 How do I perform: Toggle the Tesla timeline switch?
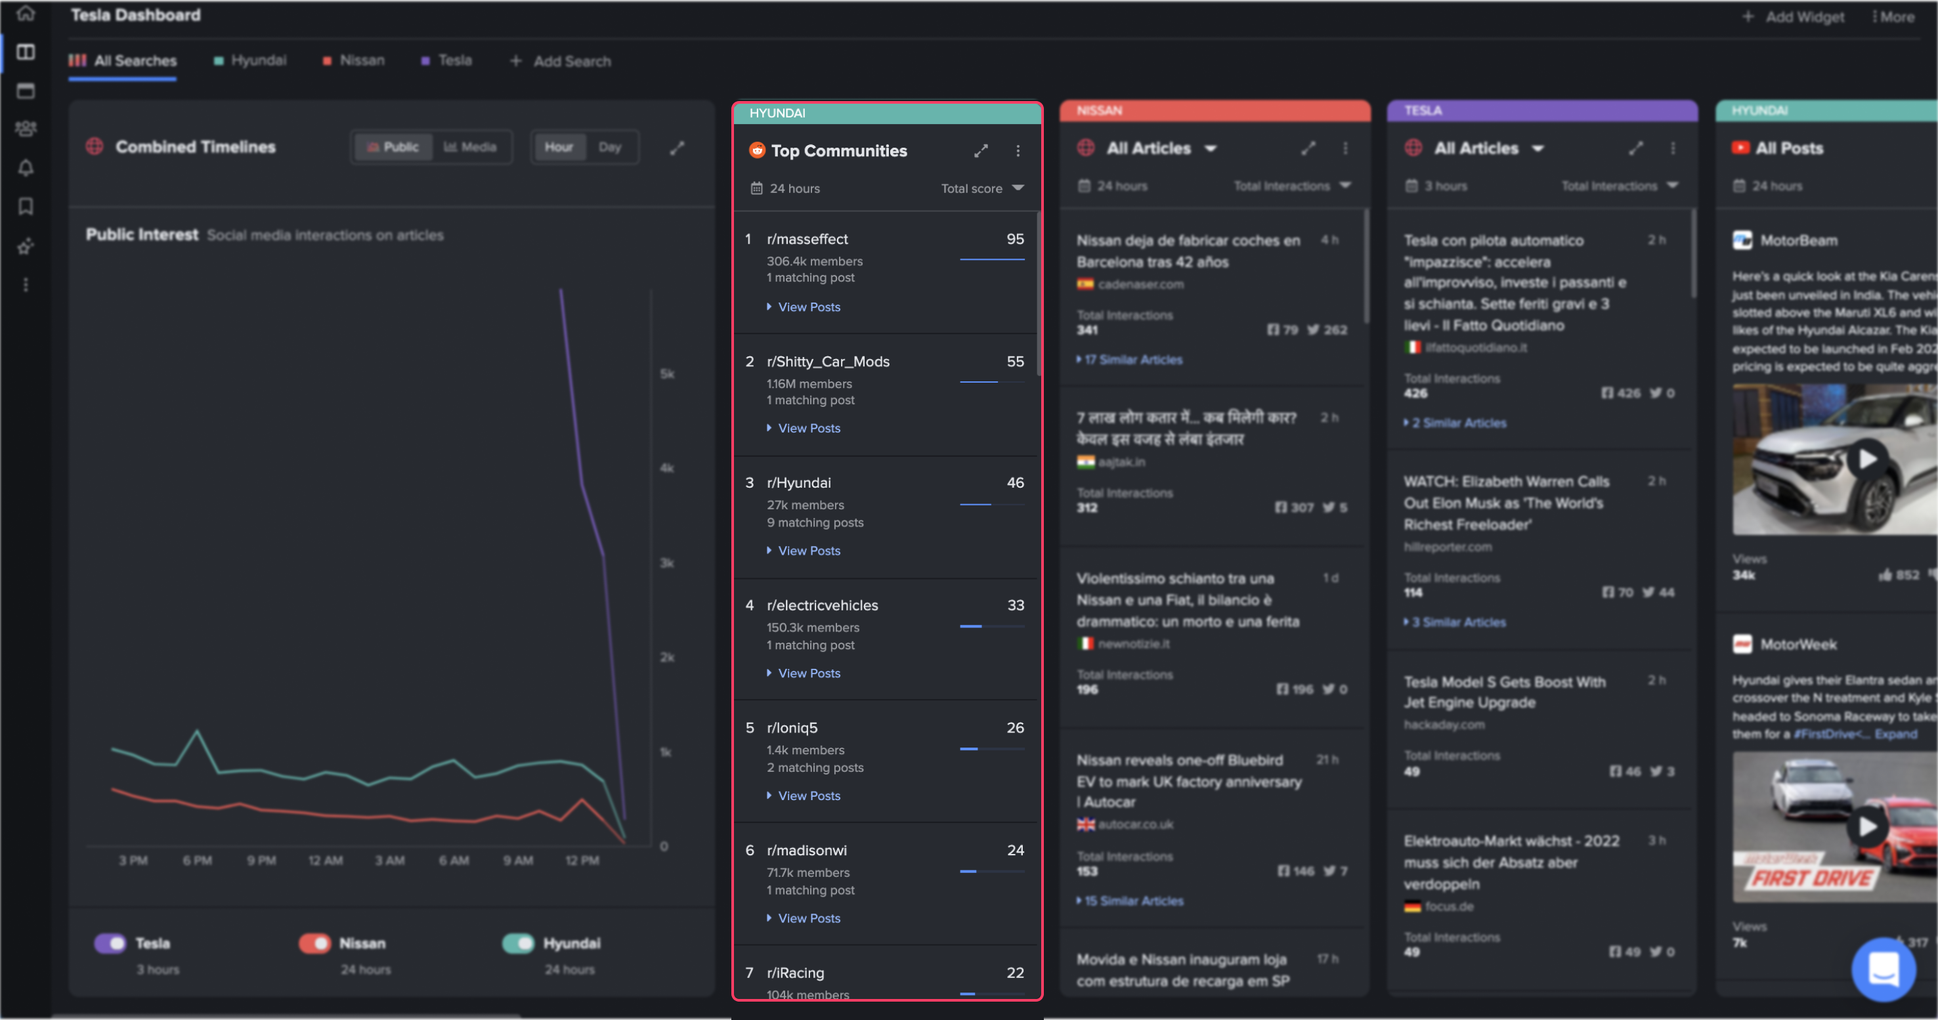(110, 943)
